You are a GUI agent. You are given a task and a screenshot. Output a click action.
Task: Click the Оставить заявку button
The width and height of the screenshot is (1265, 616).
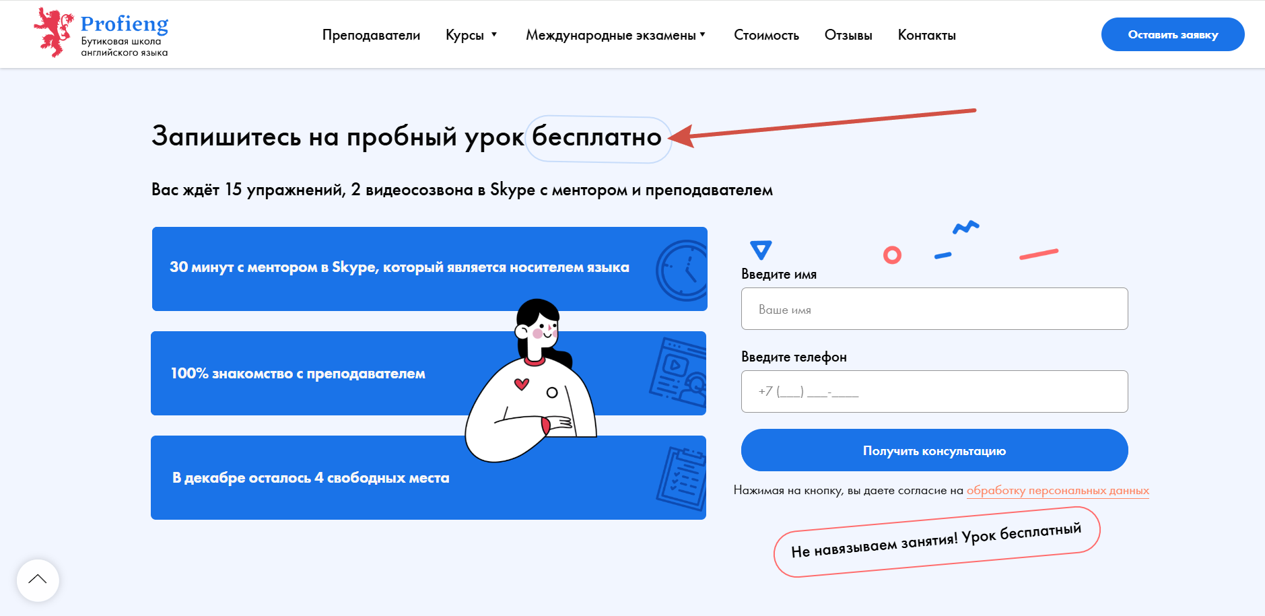tap(1173, 34)
